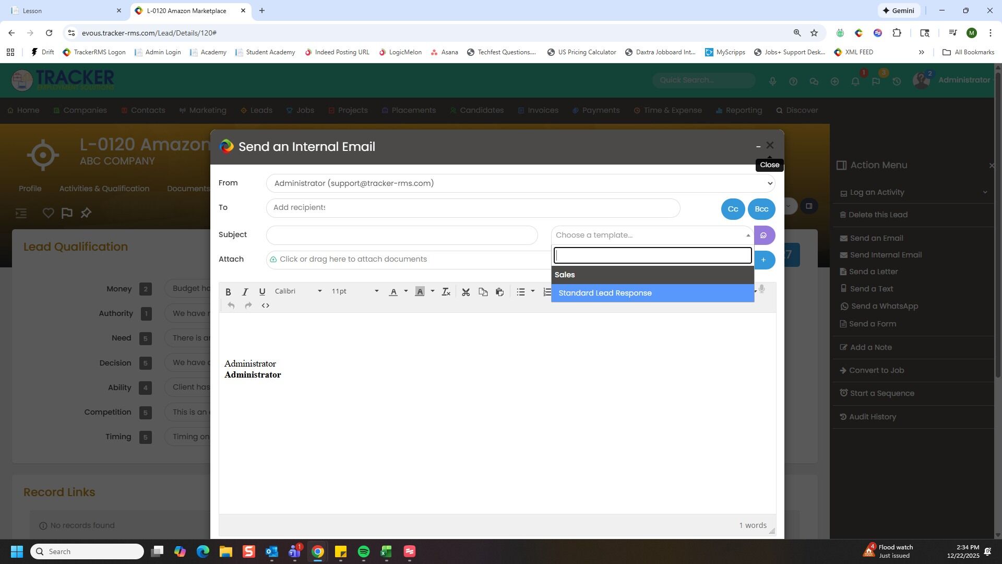Open the Calibri font family dropdown
This screenshot has height=564, width=1002.
[298, 291]
